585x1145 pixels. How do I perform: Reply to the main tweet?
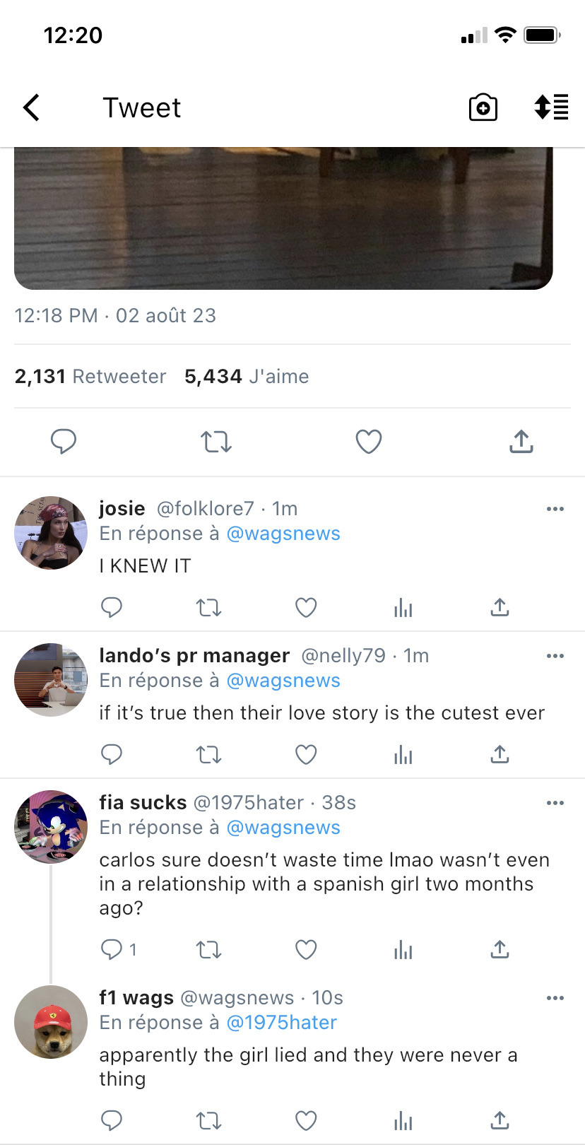coord(64,442)
